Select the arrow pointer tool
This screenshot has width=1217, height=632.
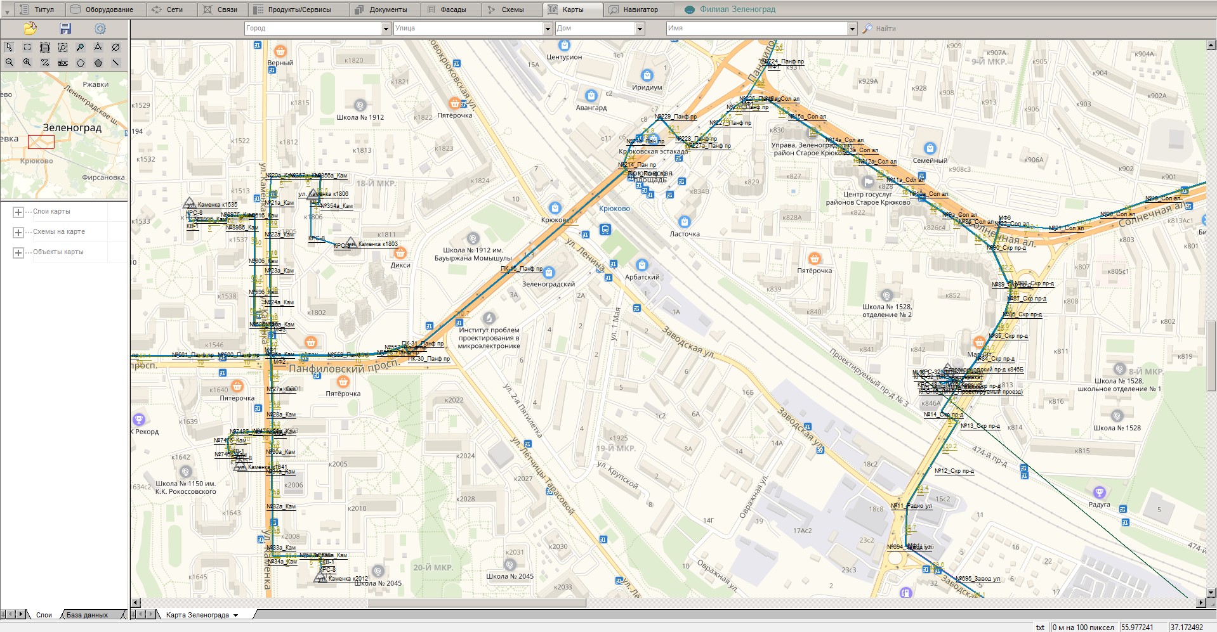point(9,47)
